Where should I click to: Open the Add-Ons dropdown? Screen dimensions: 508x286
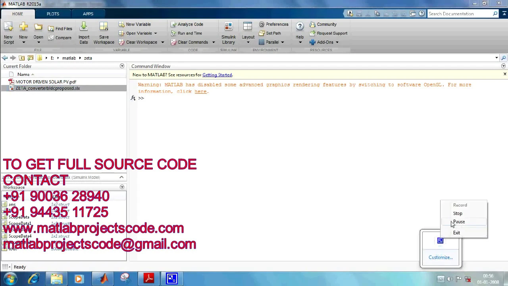pyautogui.click(x=337, y=43)
